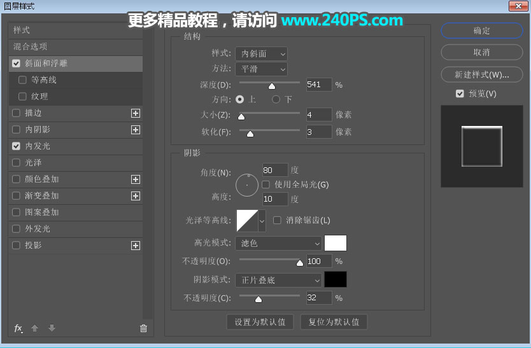531x348 pixels.
Task: Toggle 预览(V) checkbox
Action: click(460, 94)
